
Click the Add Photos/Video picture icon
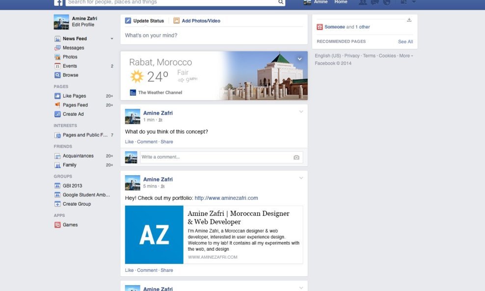tap(176, 21)
